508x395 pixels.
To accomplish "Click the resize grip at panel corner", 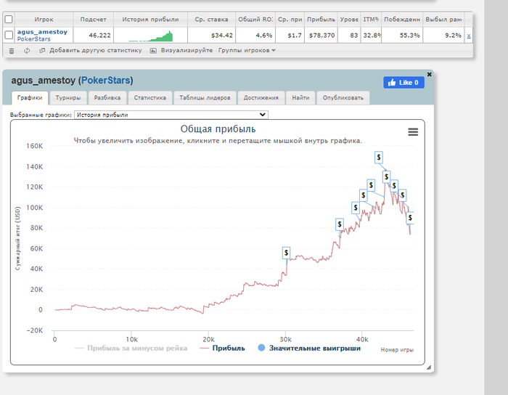I will point(429,367).
